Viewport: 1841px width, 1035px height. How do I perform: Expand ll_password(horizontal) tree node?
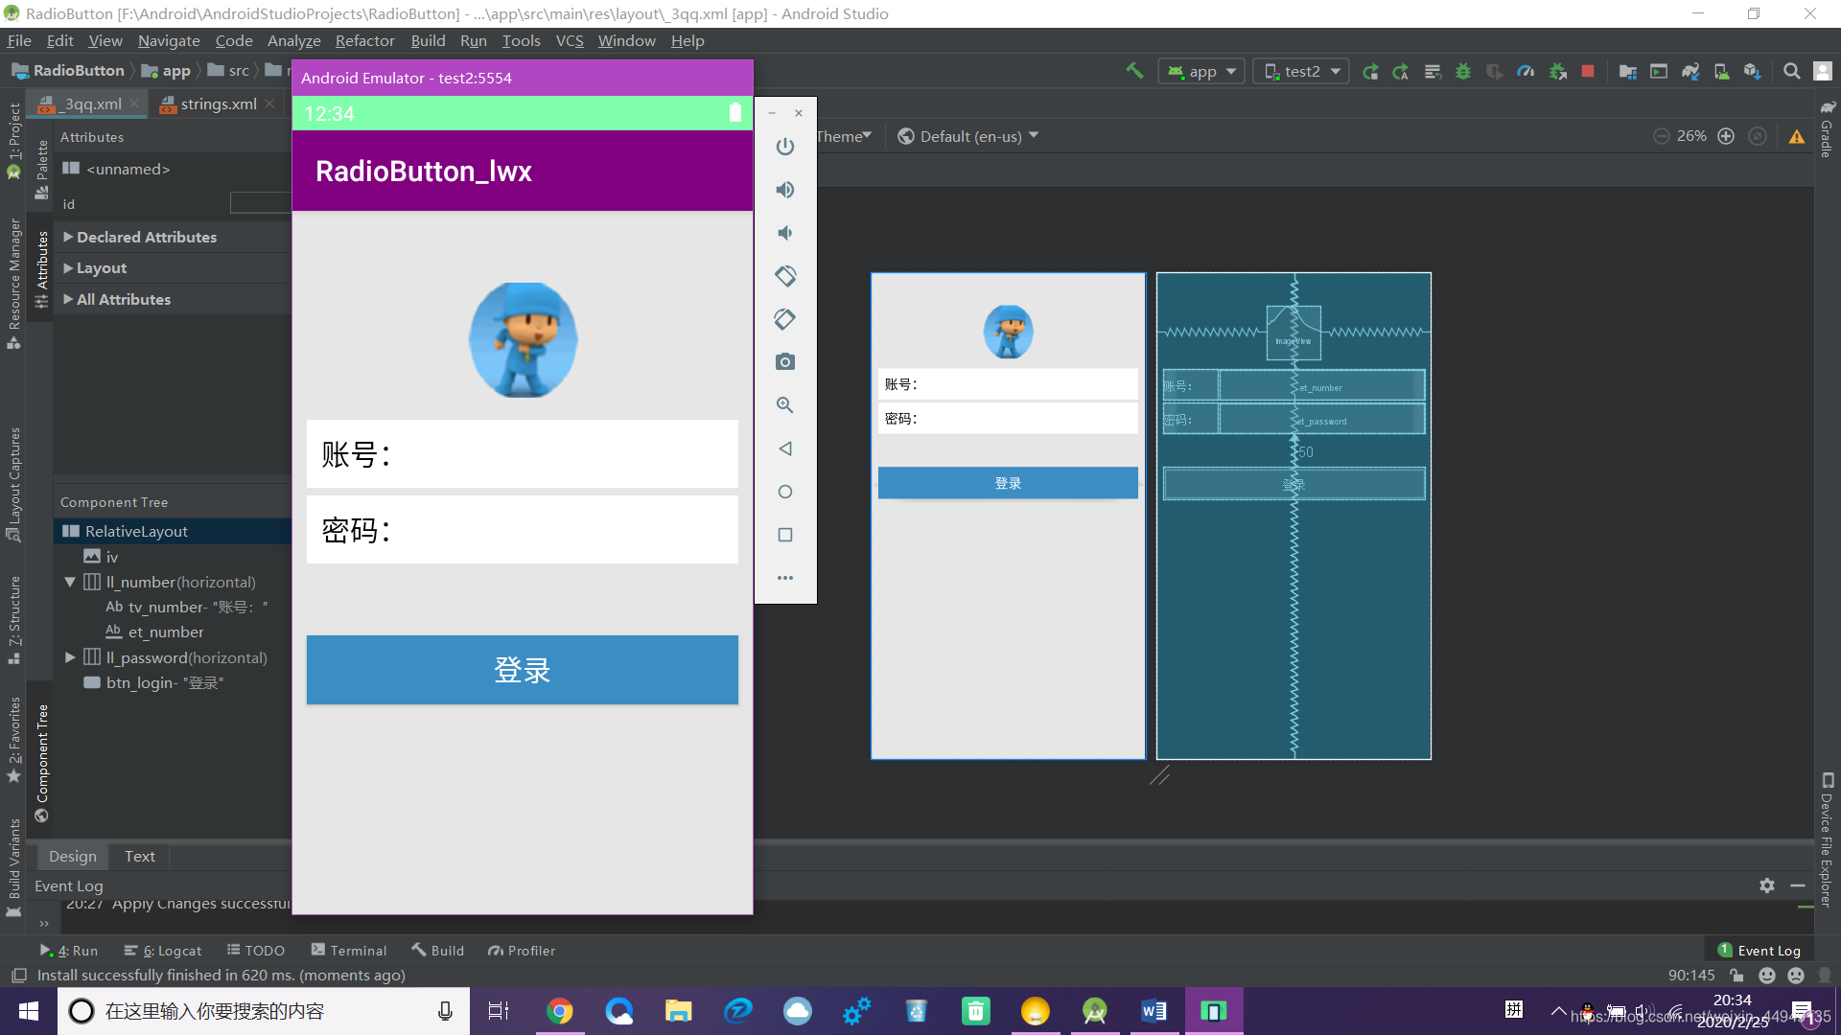coord(70,657)
